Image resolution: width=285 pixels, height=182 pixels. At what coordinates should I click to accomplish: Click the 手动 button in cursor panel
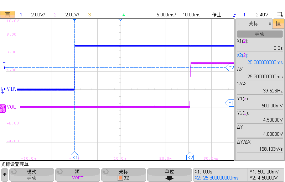(259, 34)
